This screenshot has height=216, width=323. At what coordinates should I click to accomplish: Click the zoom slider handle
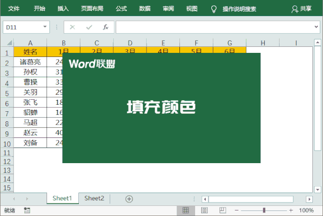pyautogui.click(x=264, y=210)
